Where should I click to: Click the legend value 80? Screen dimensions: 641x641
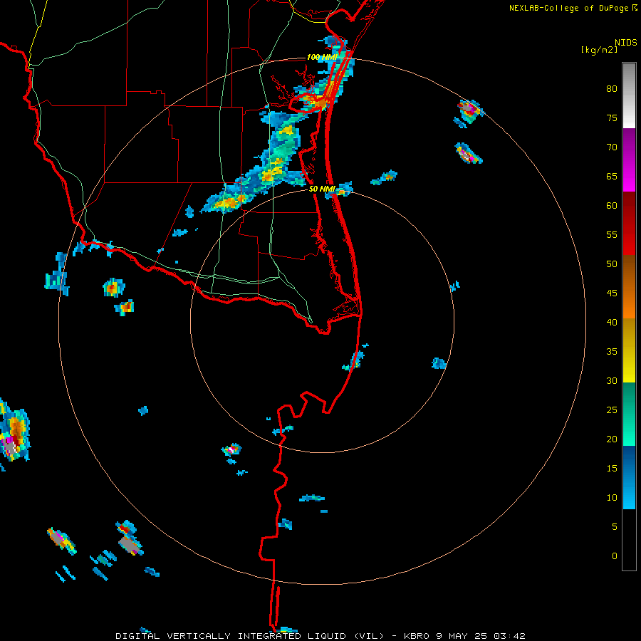(612, 89)
